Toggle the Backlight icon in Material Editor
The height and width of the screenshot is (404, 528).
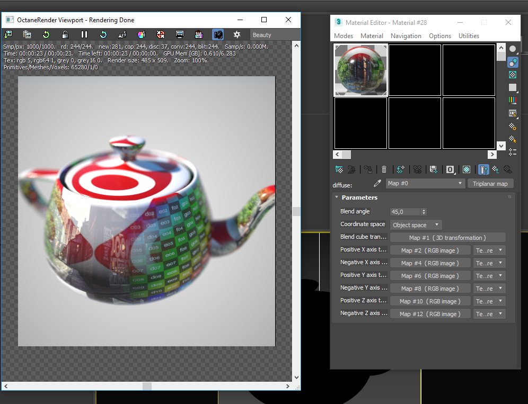click(x=513, y=62)
